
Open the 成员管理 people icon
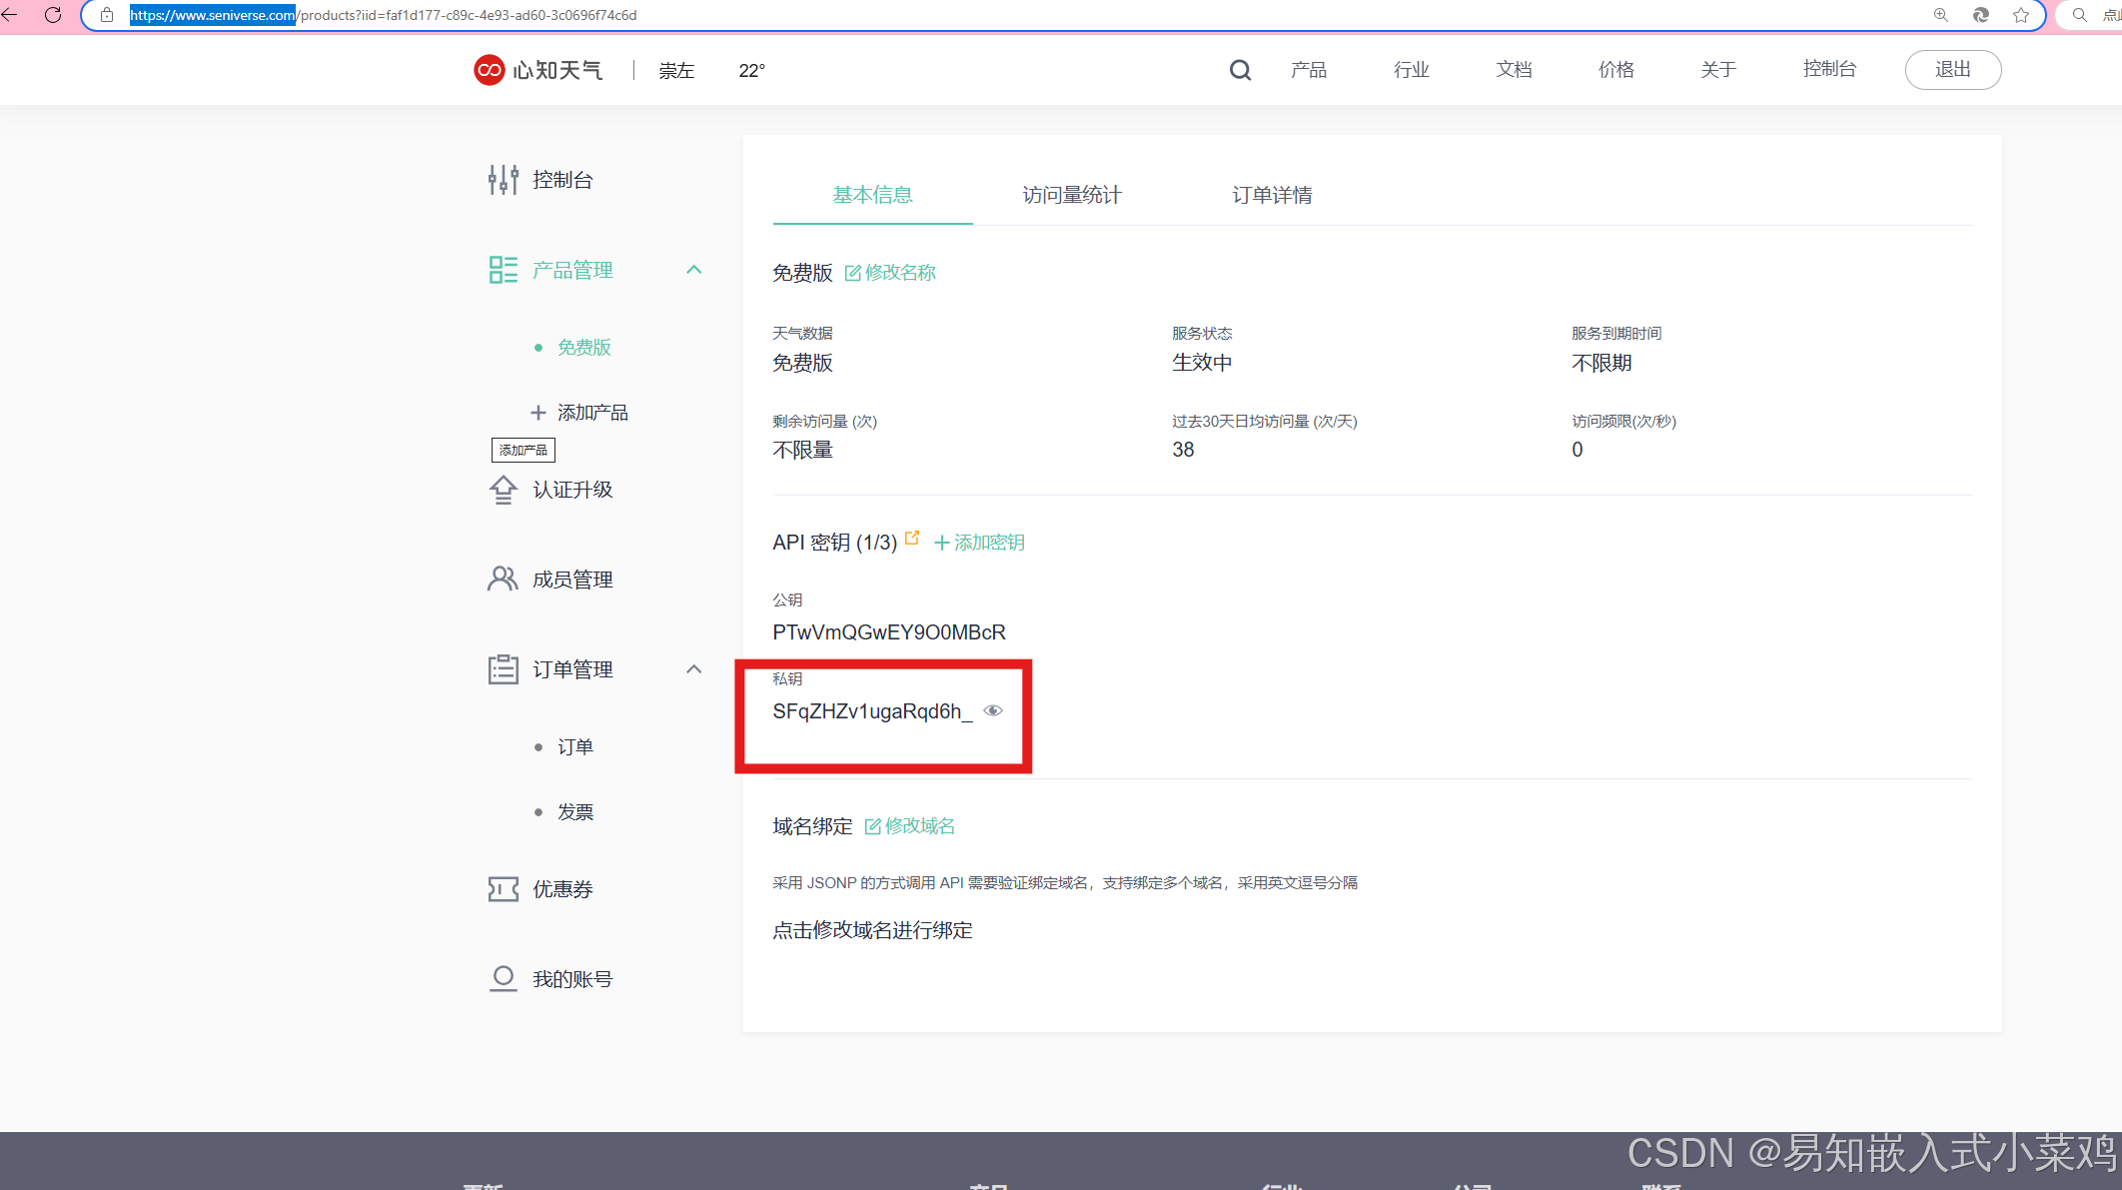(x=503, y=578)
